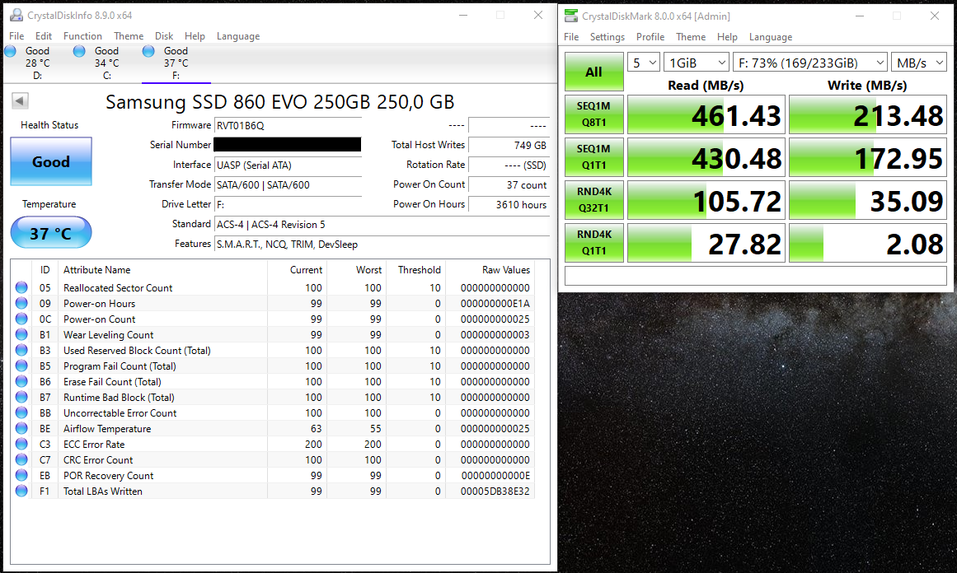This screenshot has height=573, width=957.
Task: Click the Interface field UASP (Serial ATA)
Action: pyautogui.click(x=288, y=165)
